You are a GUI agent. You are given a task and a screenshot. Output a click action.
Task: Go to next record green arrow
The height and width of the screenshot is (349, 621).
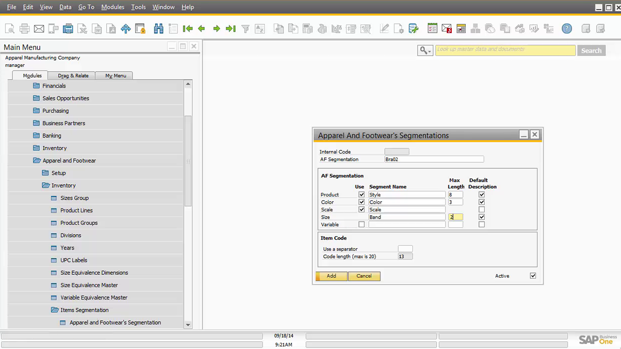point(216,29)
